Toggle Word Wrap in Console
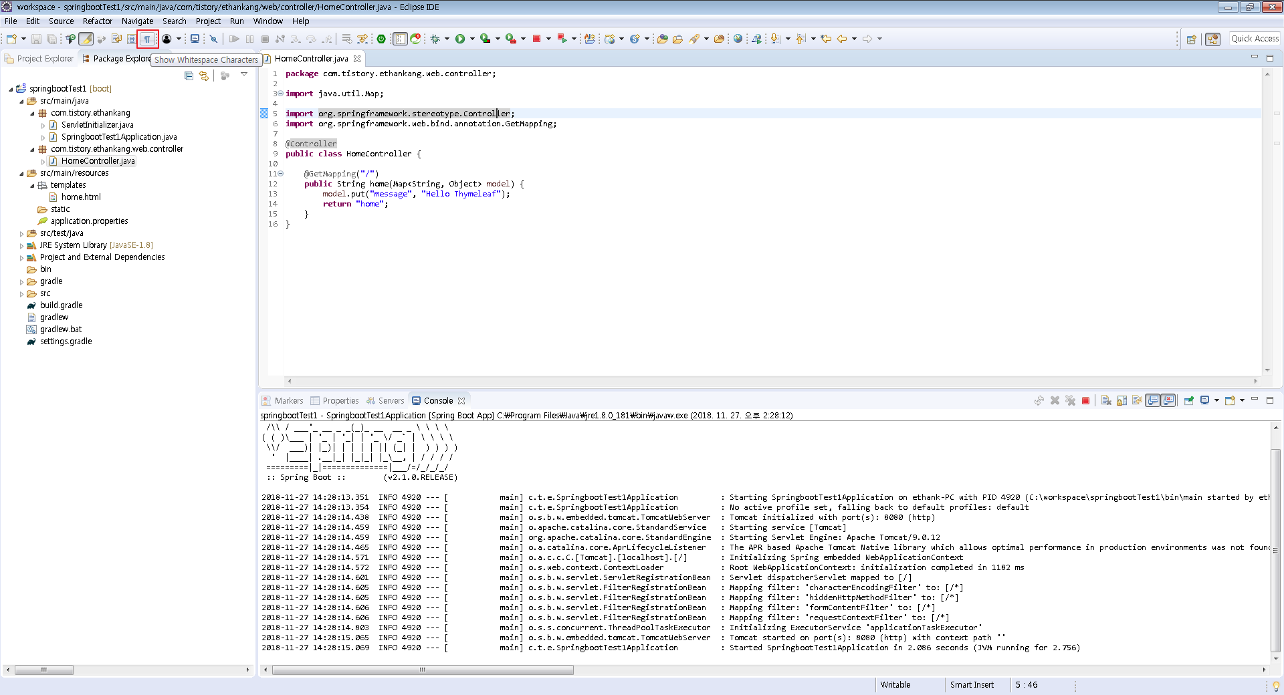 [x=1137, y=401]
